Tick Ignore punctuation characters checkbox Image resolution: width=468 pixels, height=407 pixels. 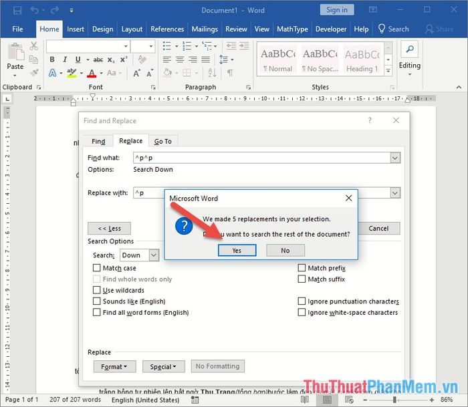(302, 301)
